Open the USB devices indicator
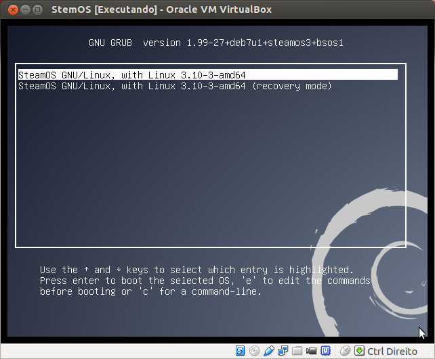Image resolution: width=435 pixels, height=359 pixels. [x=269, y=351]
